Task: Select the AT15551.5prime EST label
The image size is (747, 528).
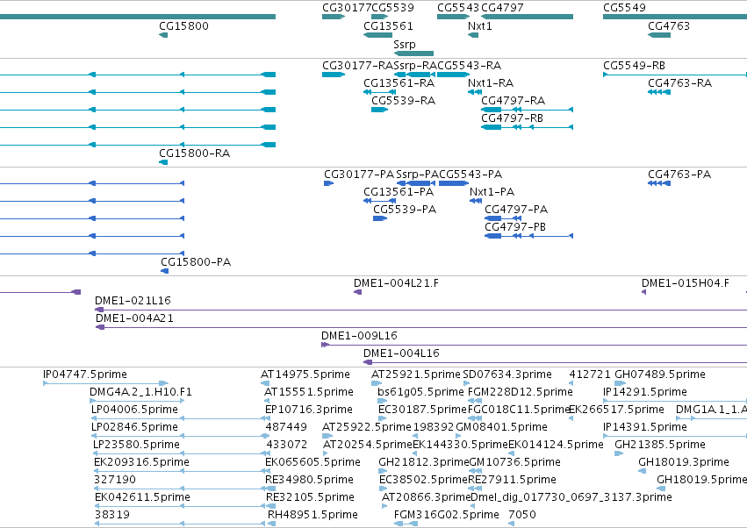Action: (309, 392)
